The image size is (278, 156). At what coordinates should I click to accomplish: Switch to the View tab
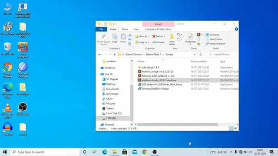coord(136,29)
